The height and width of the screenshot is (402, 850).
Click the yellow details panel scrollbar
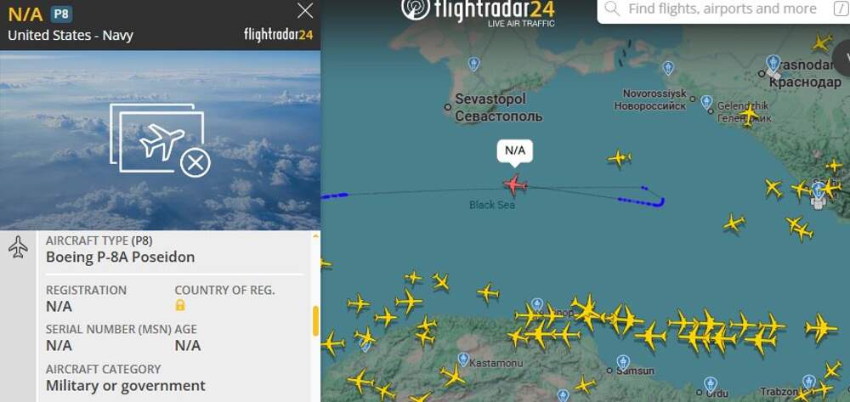click(x=315, y=320)
